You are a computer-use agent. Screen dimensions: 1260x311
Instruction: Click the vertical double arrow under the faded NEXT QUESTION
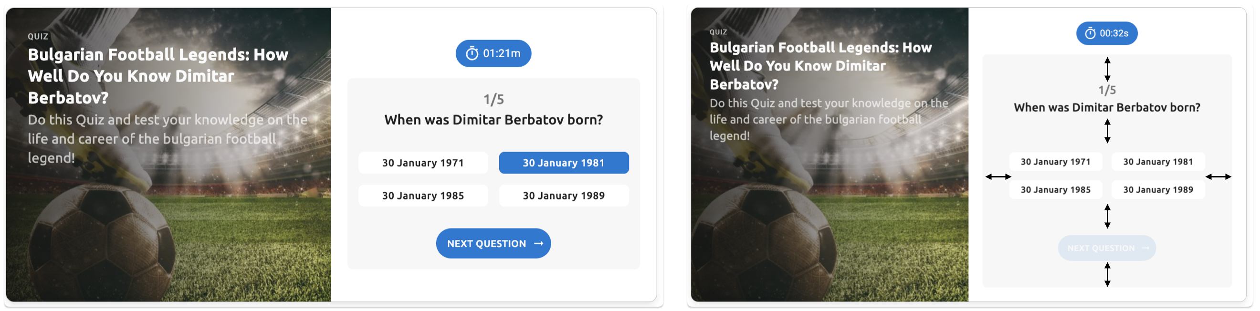[1107, 274]
